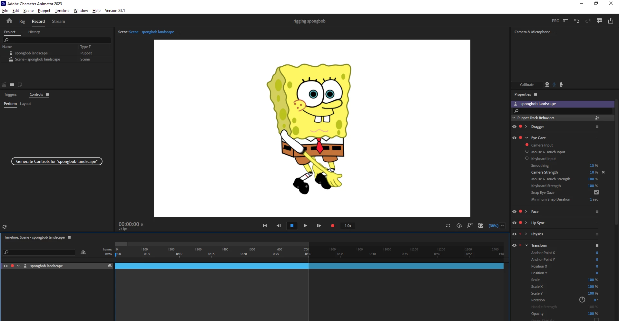This screenshot has height=321, width=619.
Task: Click the 1.0x playback speed control
Action: (x=348, y=226)
